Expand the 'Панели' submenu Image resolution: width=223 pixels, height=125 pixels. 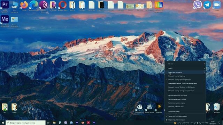185,64
